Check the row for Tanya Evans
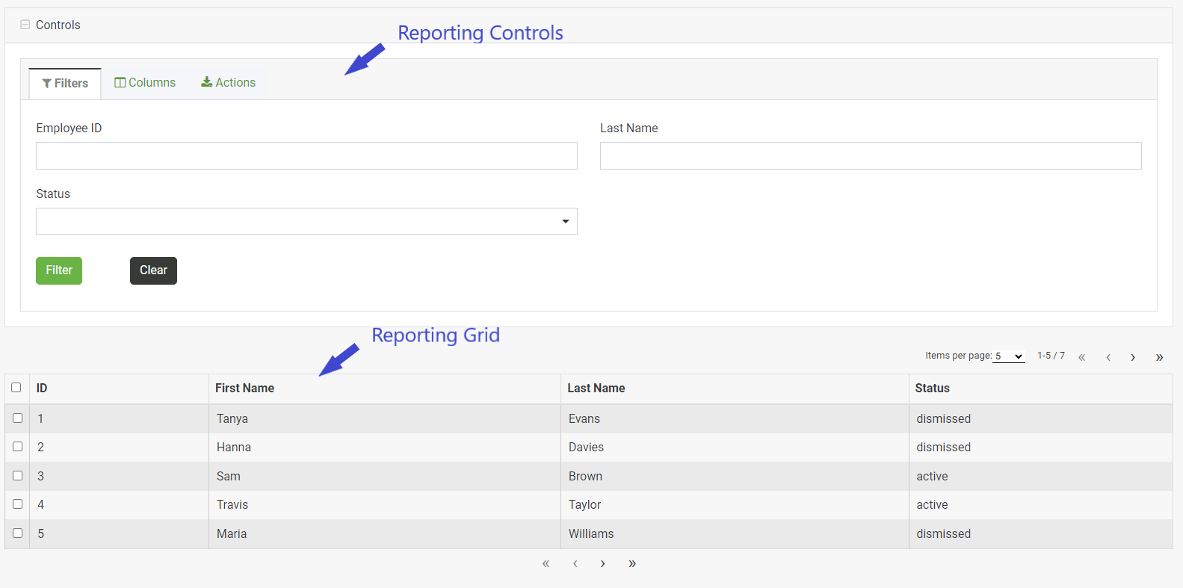The width and height of the screenshot is (1183, 588). click(x=18, y=418)
